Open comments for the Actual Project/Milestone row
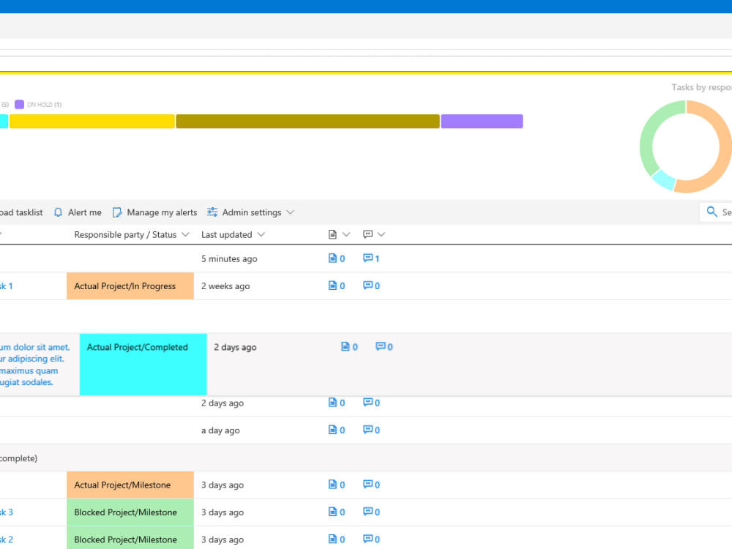 point(372,485)
